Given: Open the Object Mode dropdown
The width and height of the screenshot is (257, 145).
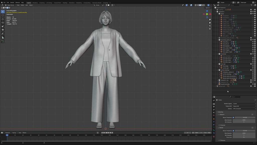Looking at the screenshot, I should (x=10, y=5).
